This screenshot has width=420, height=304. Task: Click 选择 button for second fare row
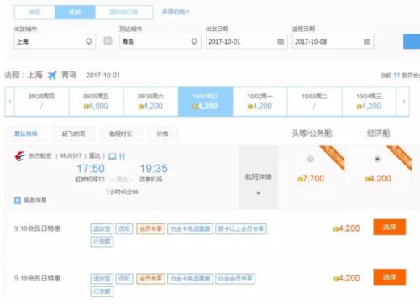point(390,277)
